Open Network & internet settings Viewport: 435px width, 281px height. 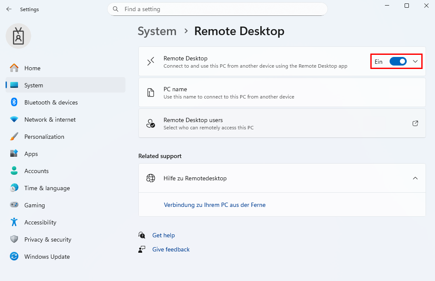click(x=50, y=120)
